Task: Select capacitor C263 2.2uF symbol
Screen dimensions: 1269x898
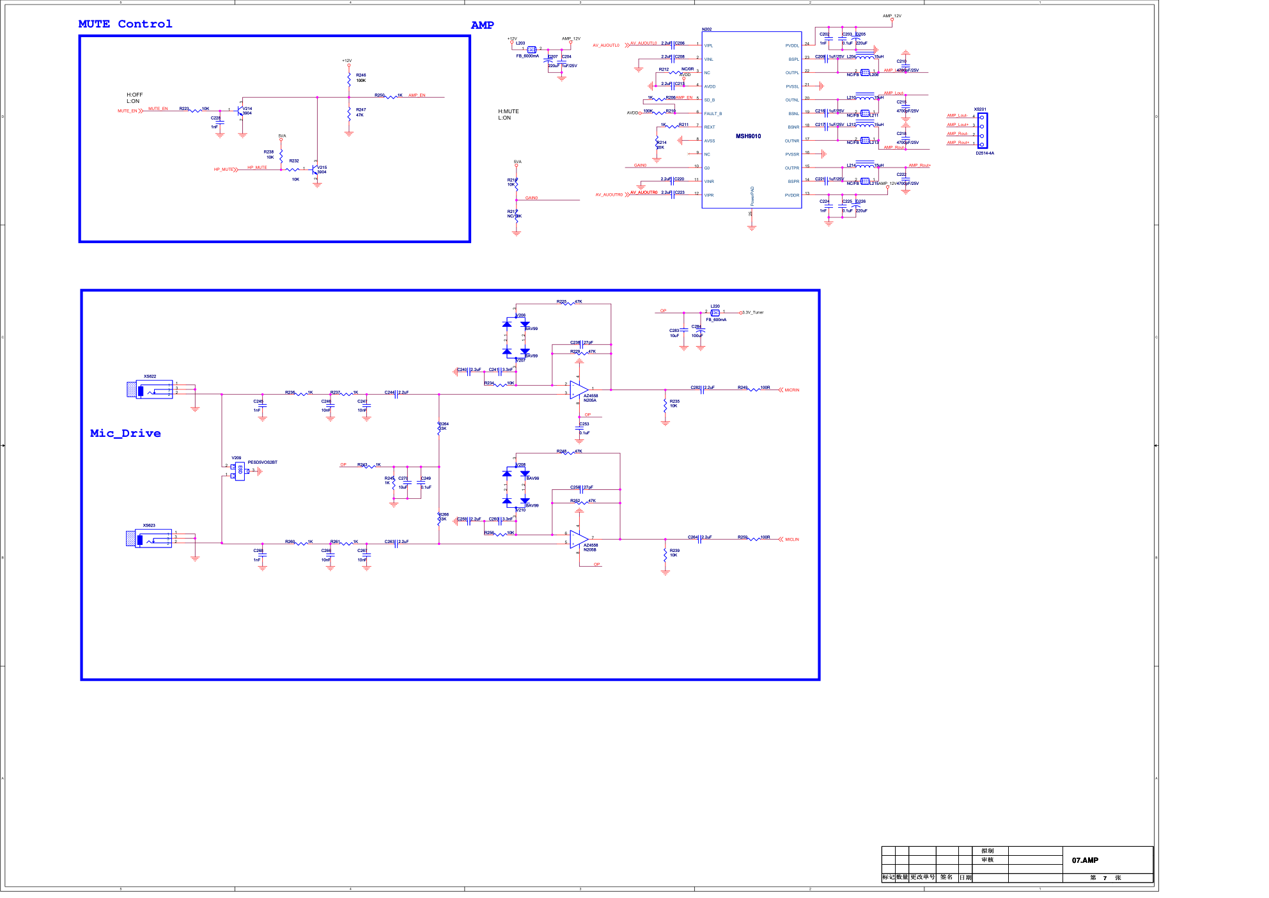Action: point(397,544)
